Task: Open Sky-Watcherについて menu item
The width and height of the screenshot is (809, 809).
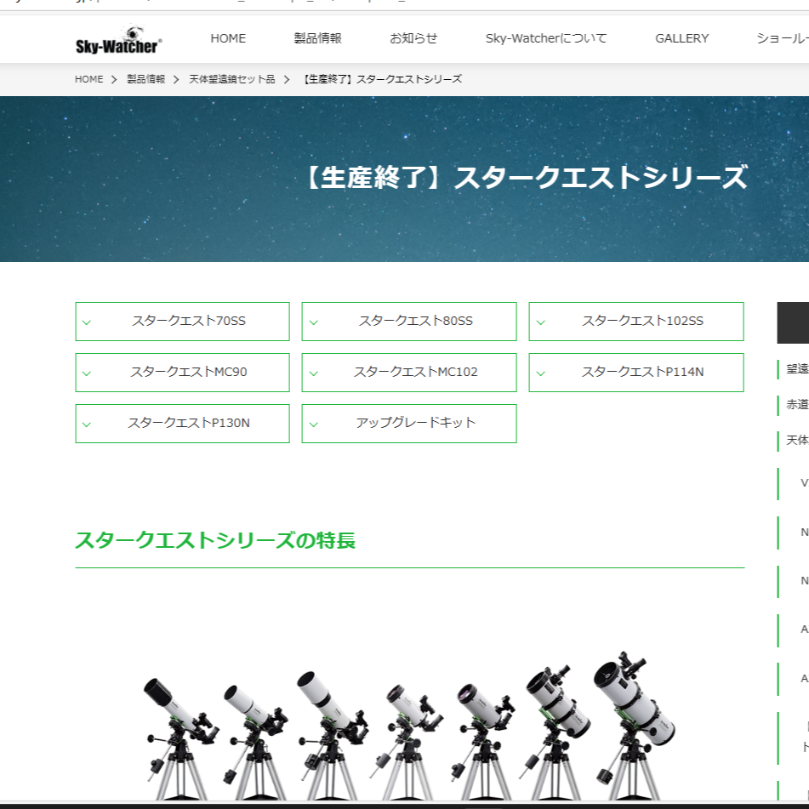Action: (546, 38)
